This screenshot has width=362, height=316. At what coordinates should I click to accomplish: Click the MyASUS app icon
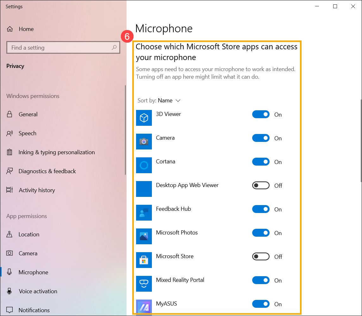coord(144,307)
